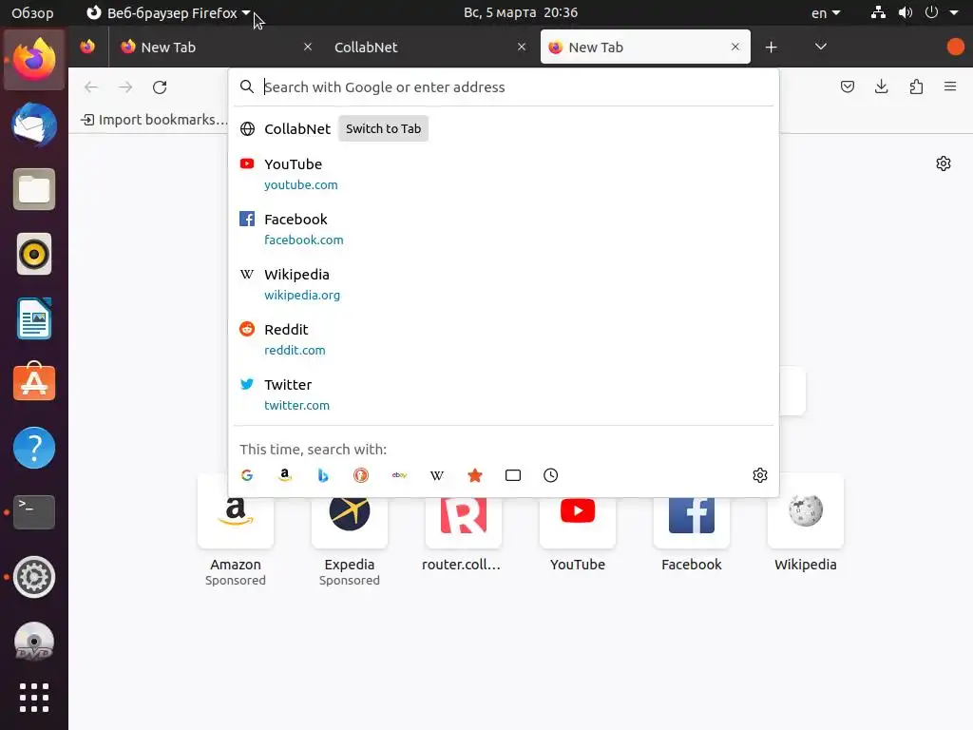Open Twitter twitter.com suggestion
Viewport: 973px width, 730px height.
click(x=504, y=394)
